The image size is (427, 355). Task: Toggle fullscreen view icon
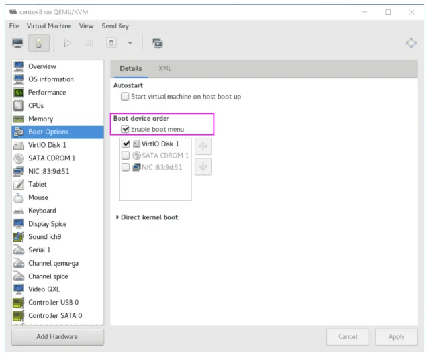tap(411, 43)
